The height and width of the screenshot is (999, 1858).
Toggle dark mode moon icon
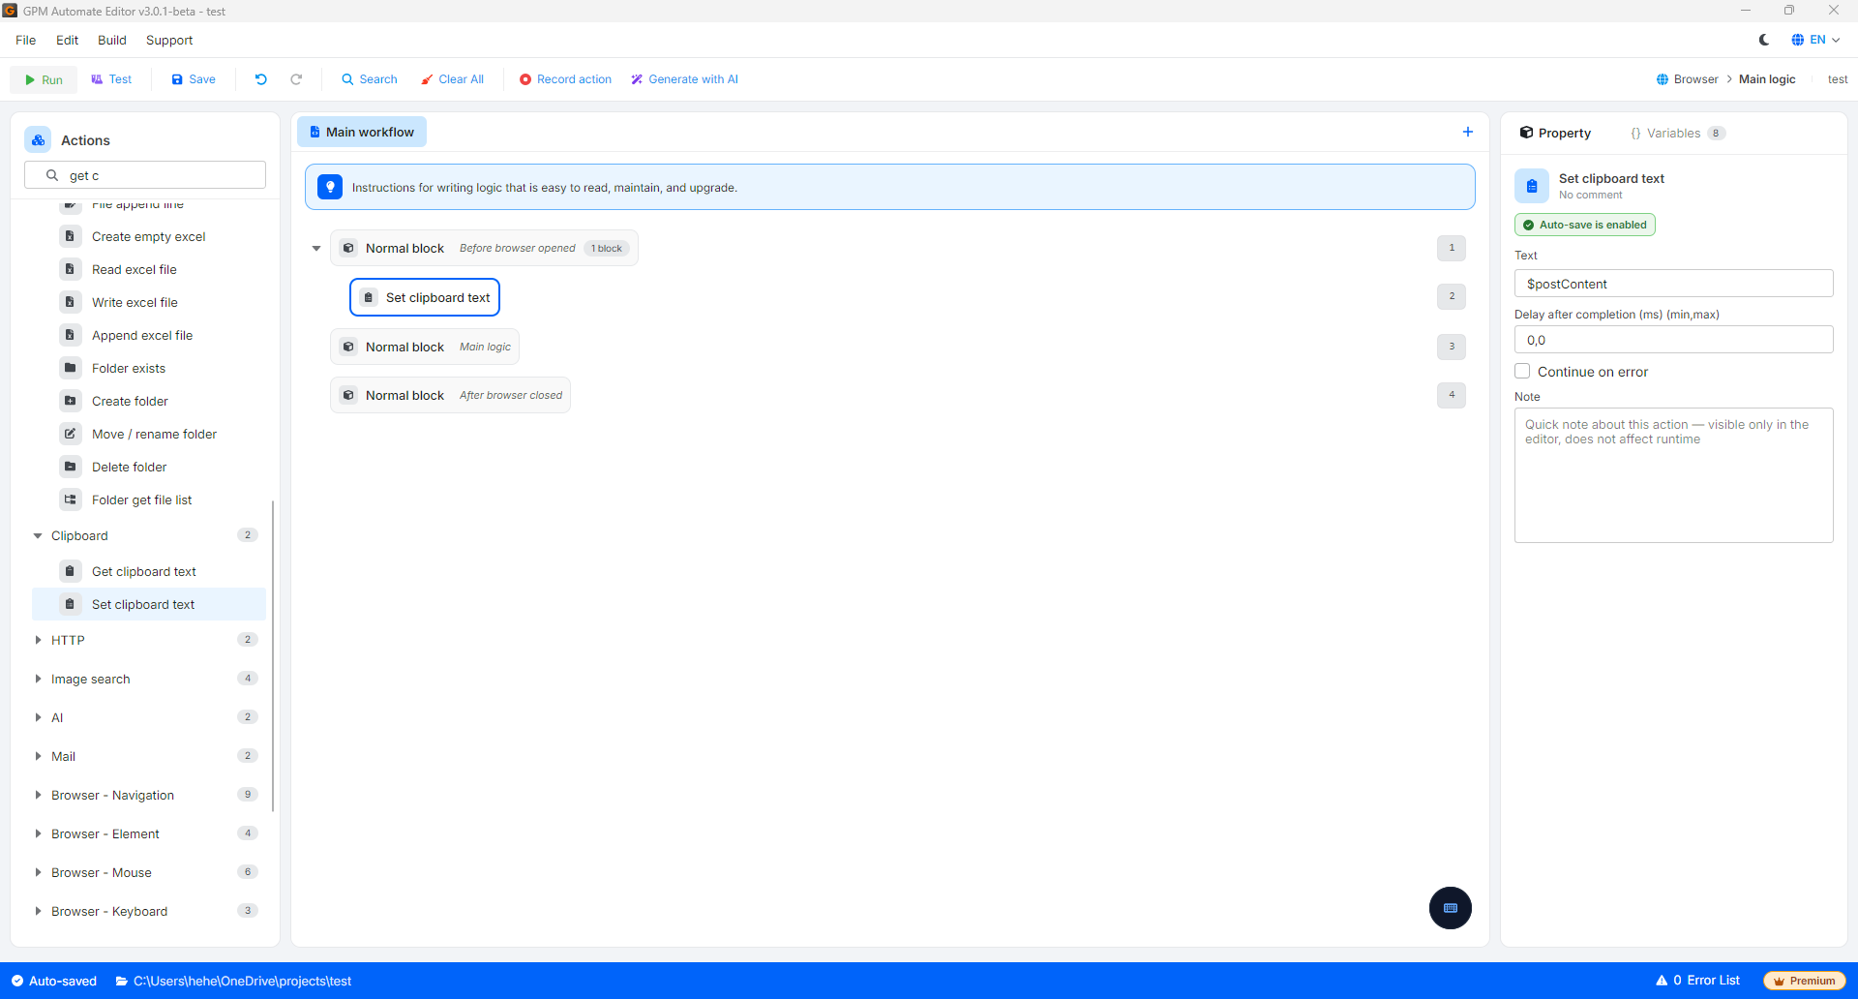click(x=1764, y=40)
